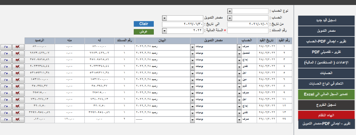Open the نوع الحساب filter dropdown
Image resolution: width=356 pixels, height=135 pixels.
230,11
